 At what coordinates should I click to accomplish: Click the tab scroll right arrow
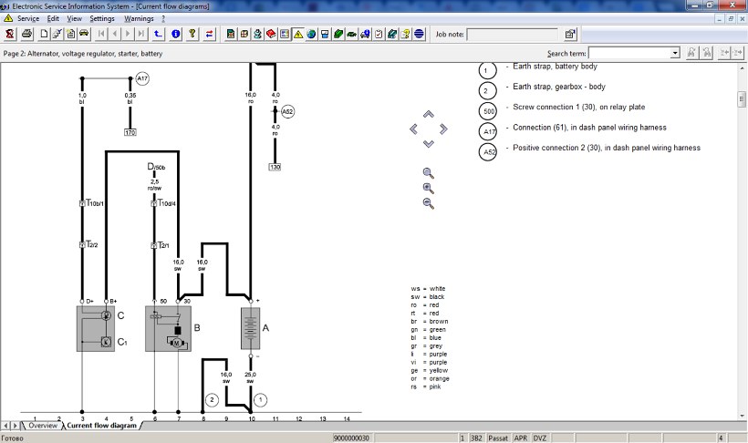pos(16,426)
